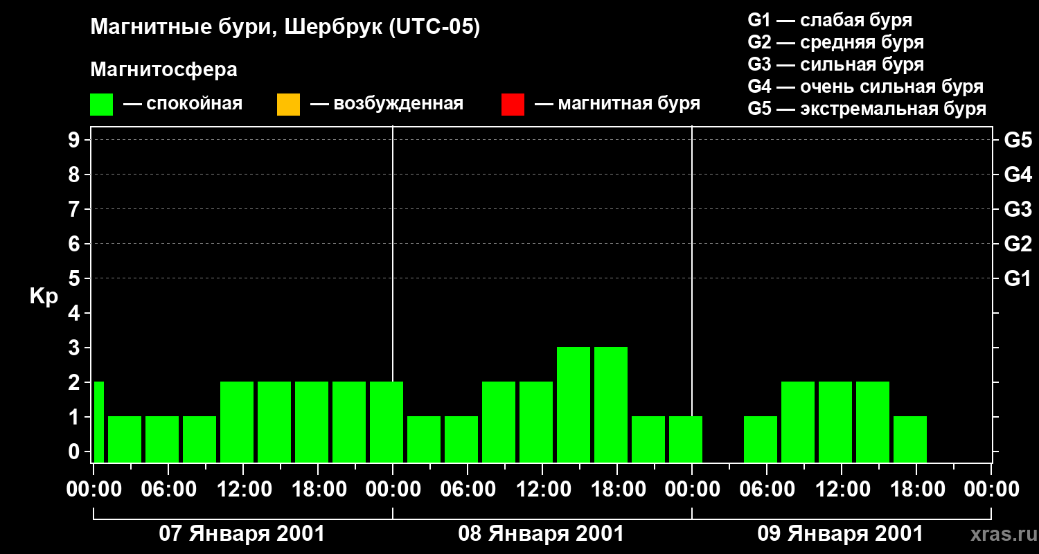Click the orange 'возбужденная' legend swatch
The height and width of the screenshot is (554, 1039).
[x=288, y=105]
